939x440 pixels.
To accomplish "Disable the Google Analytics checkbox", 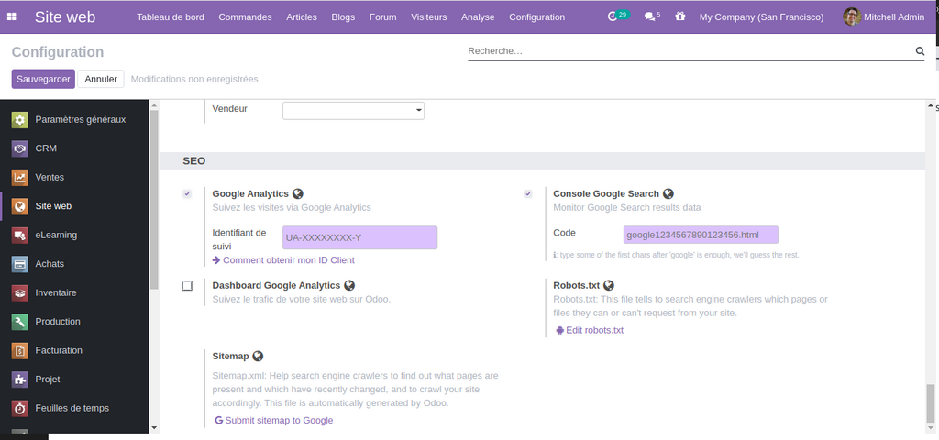I will [x=187, y=194].
